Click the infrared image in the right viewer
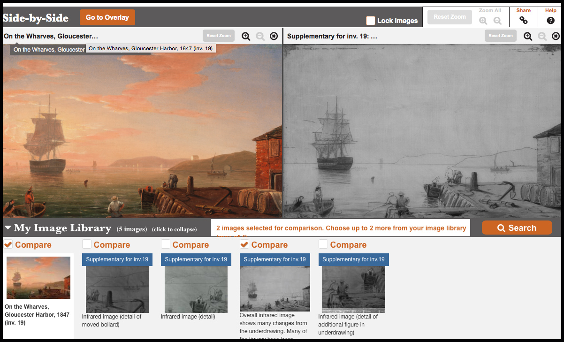This screenshot has width=564, height=342. [x=422, y=131]
